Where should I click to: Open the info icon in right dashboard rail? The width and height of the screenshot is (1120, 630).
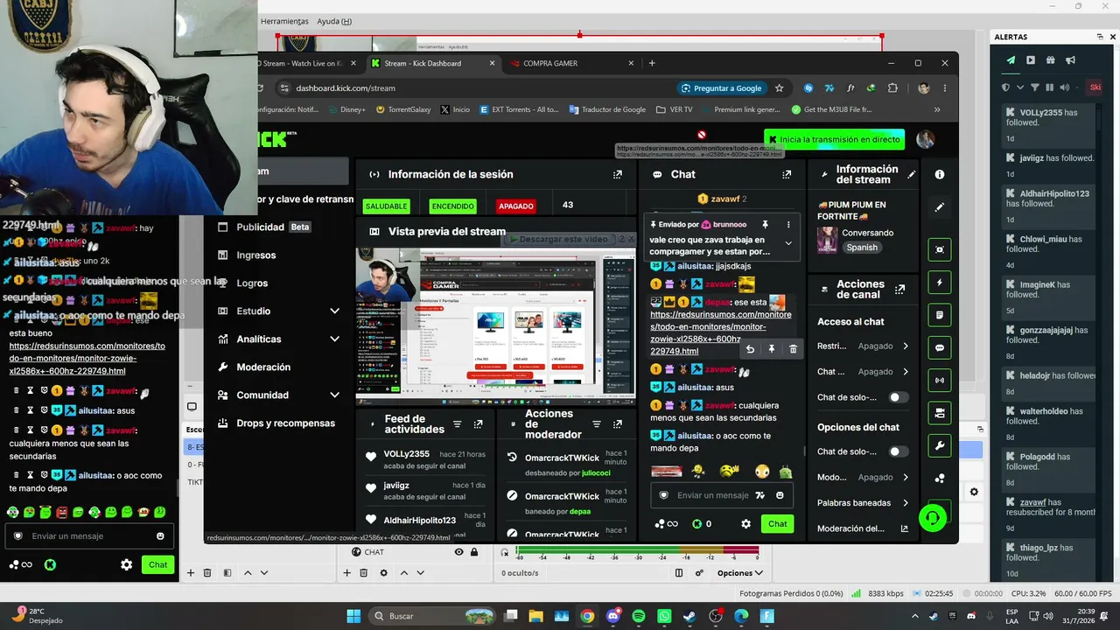tap(940, 174)
